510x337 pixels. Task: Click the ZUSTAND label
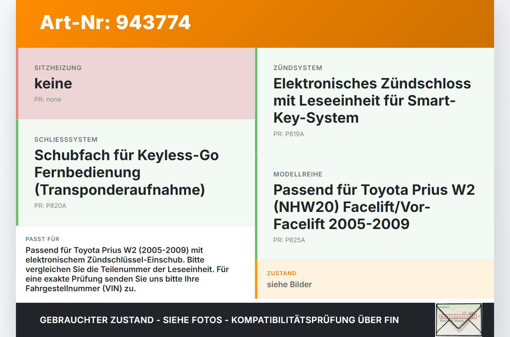(282, 273)
